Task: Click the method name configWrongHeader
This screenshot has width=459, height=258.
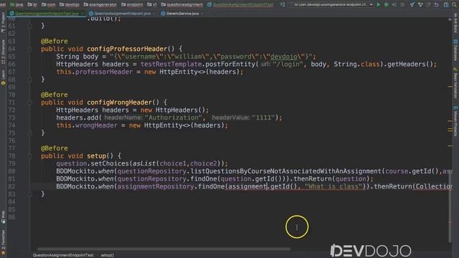Action: [x=120, y=102]
